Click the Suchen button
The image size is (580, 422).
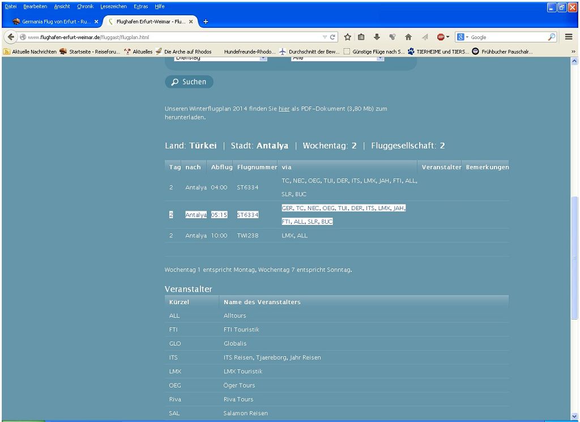(189, 82)
